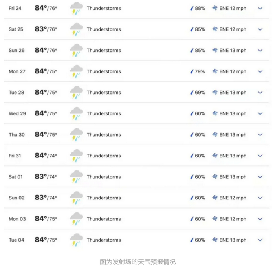
Task: Open details chevron for Thu 30
Action: (x=260, y=135)
